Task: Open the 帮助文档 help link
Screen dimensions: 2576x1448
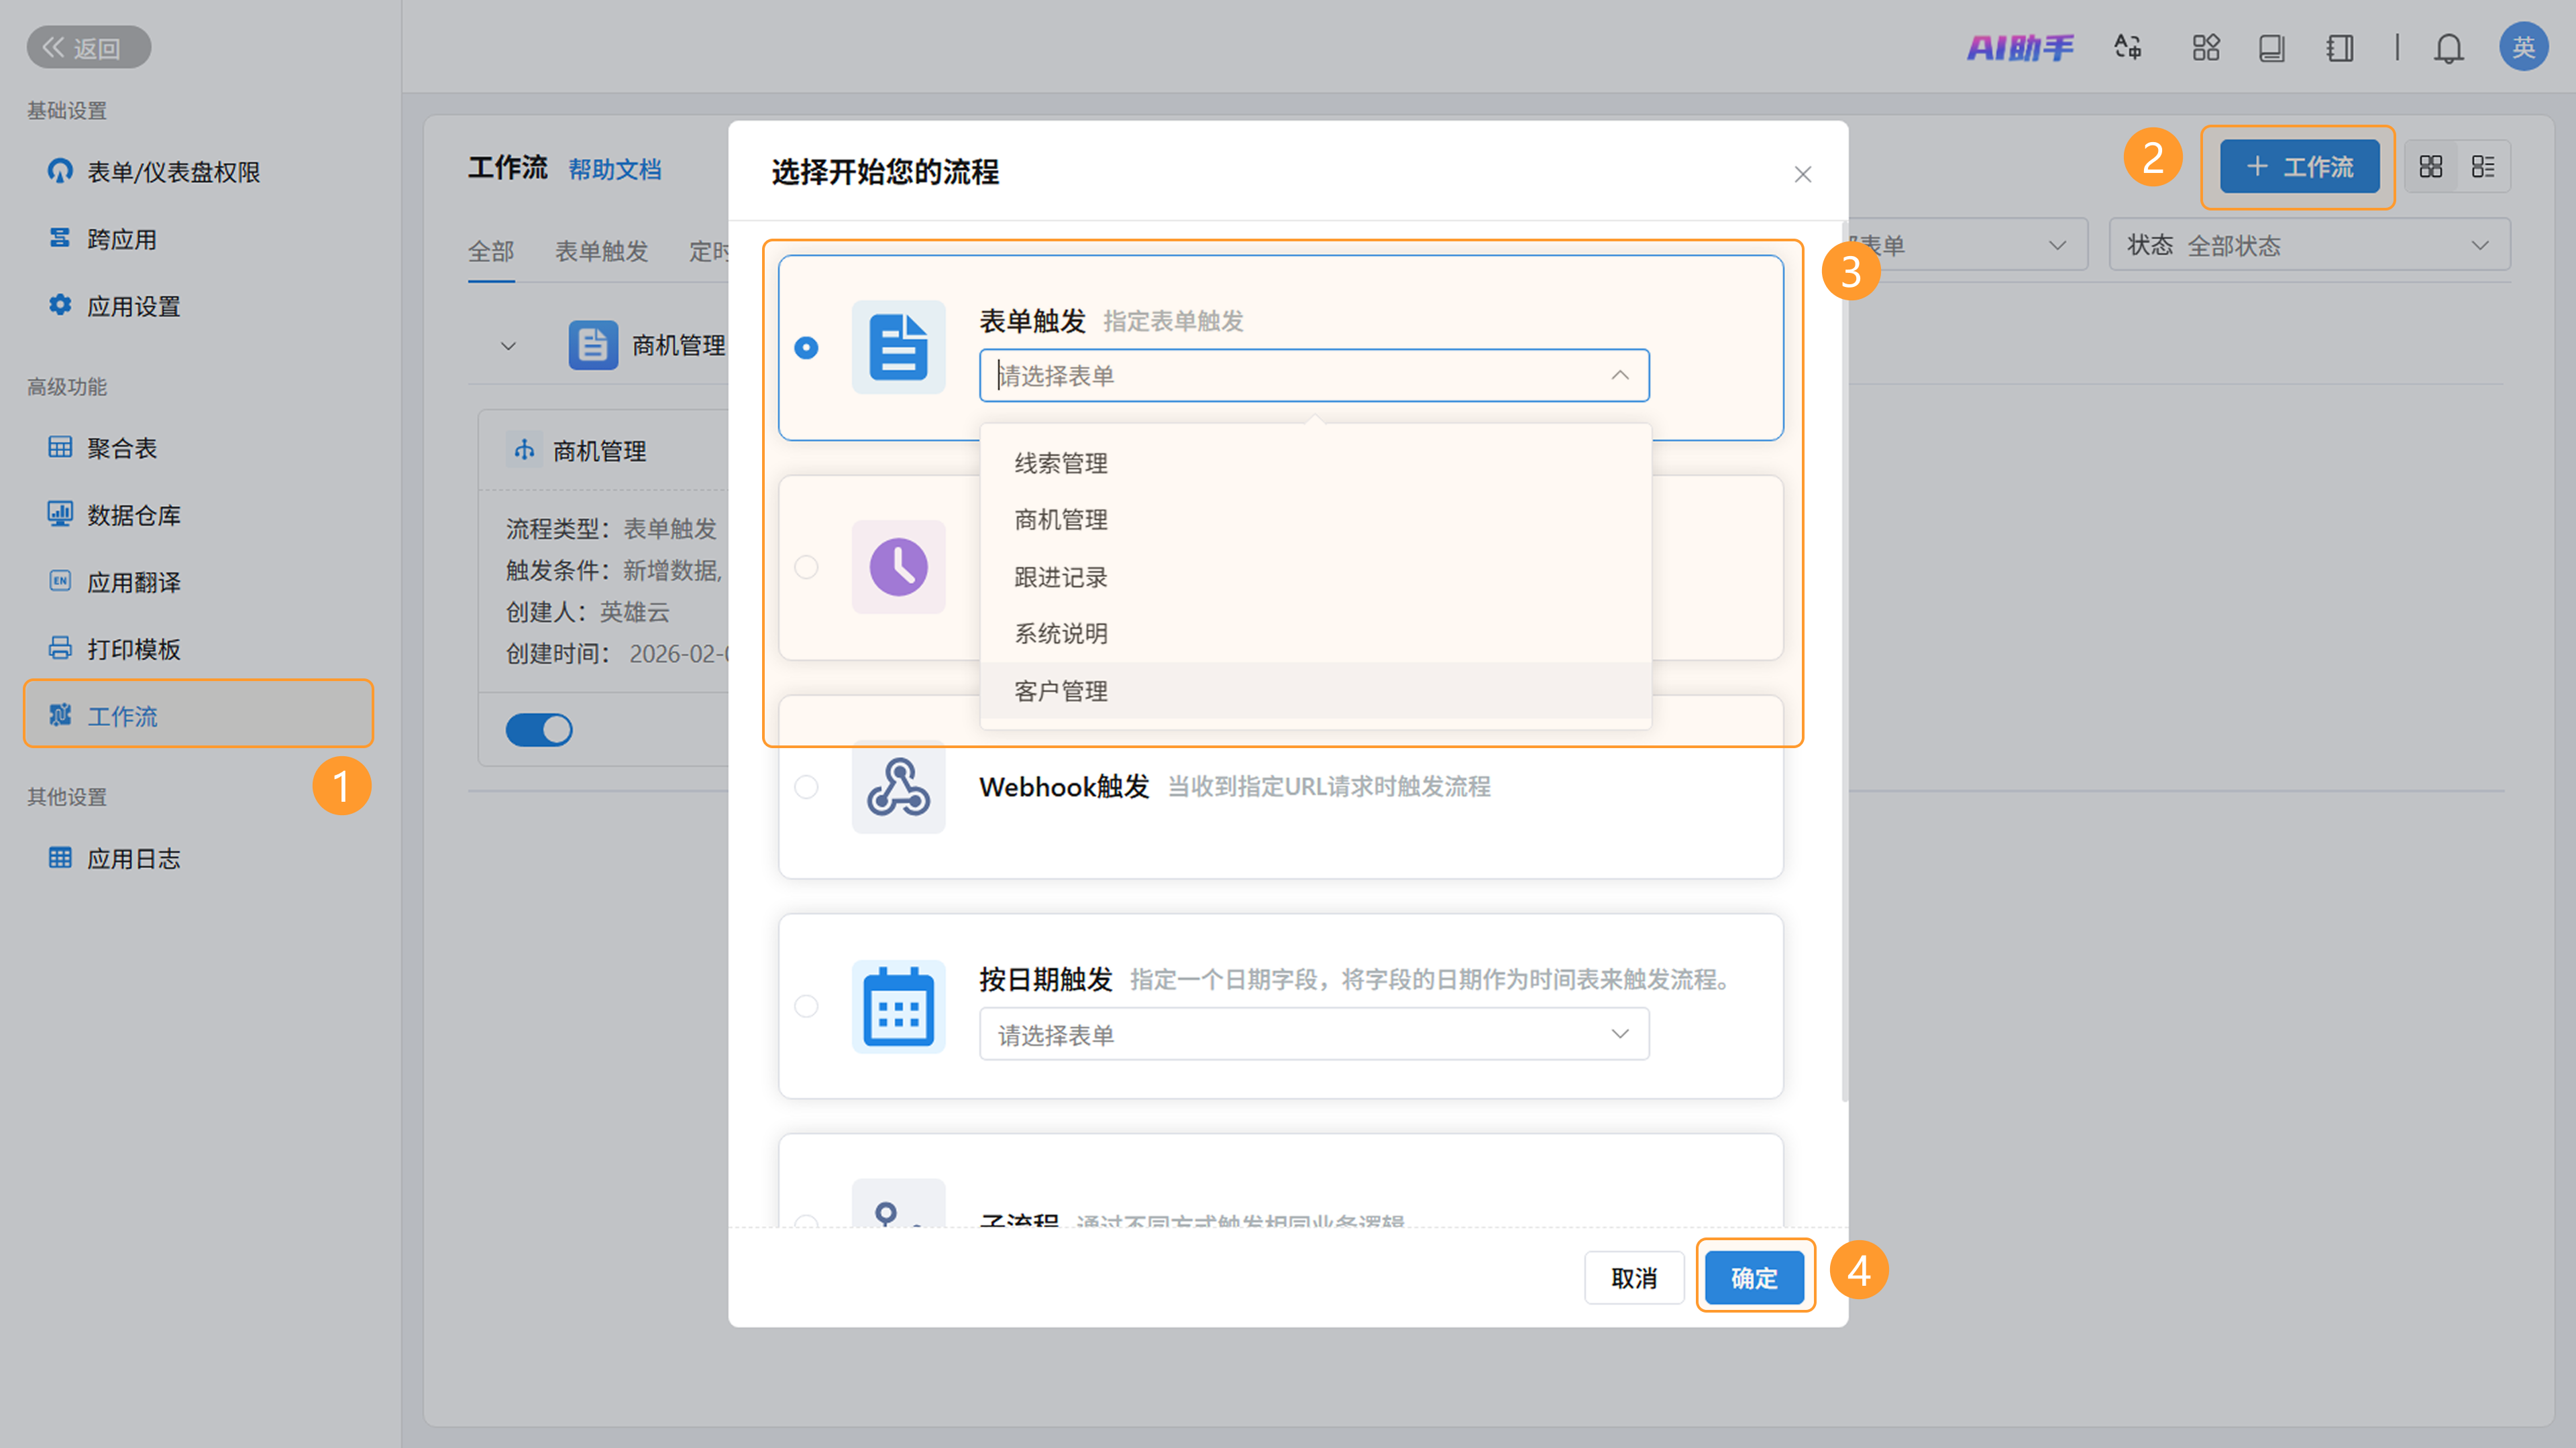Action: (x=615, y=169)
